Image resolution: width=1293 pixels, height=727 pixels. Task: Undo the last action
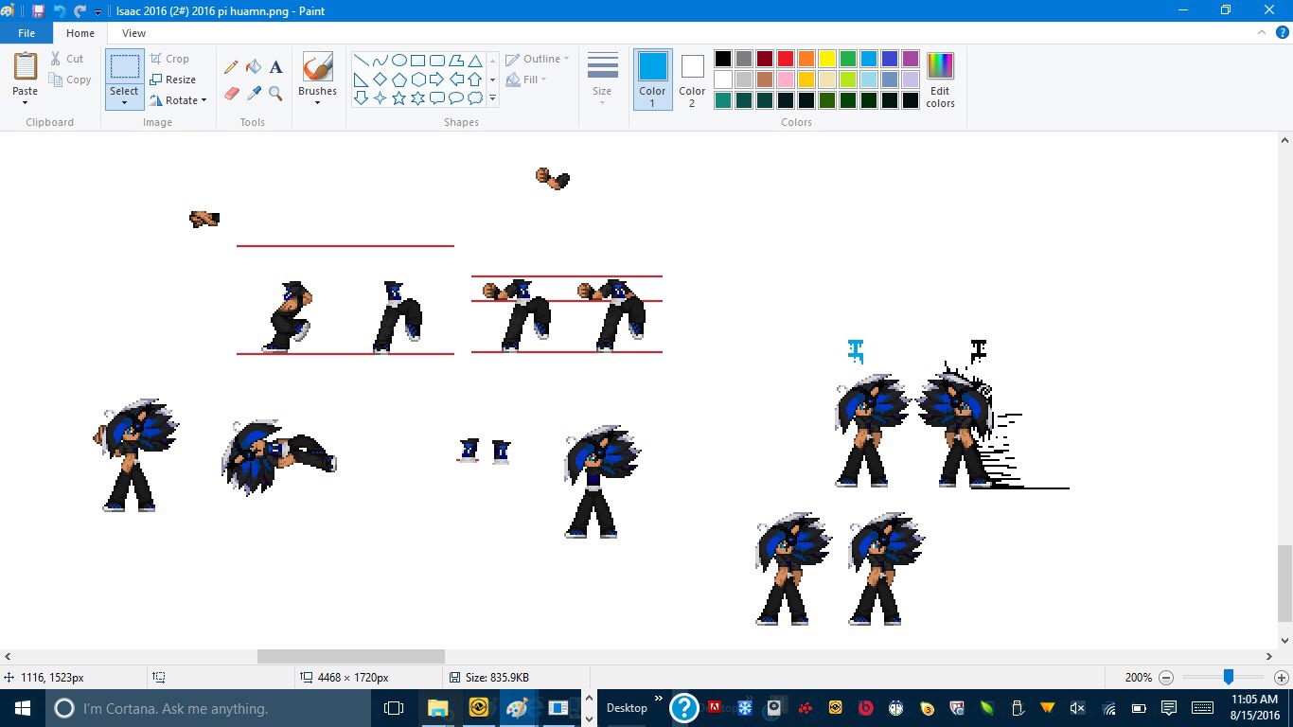60,11
